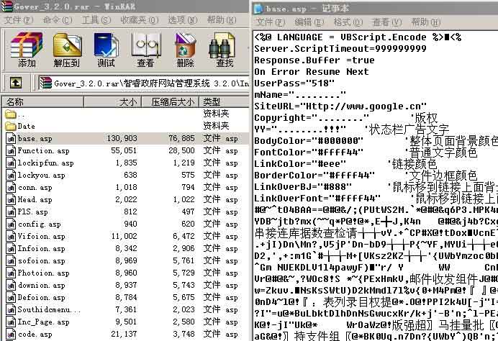Click the size value 130,903 for base.asp
The width and height of the screenshot is (498, 341).
122,138
